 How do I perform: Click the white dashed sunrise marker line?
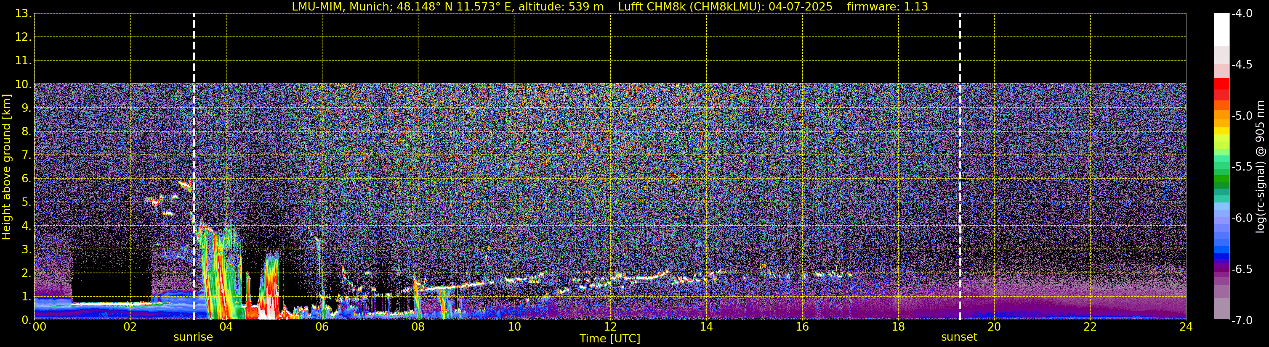tap(194, 167)
